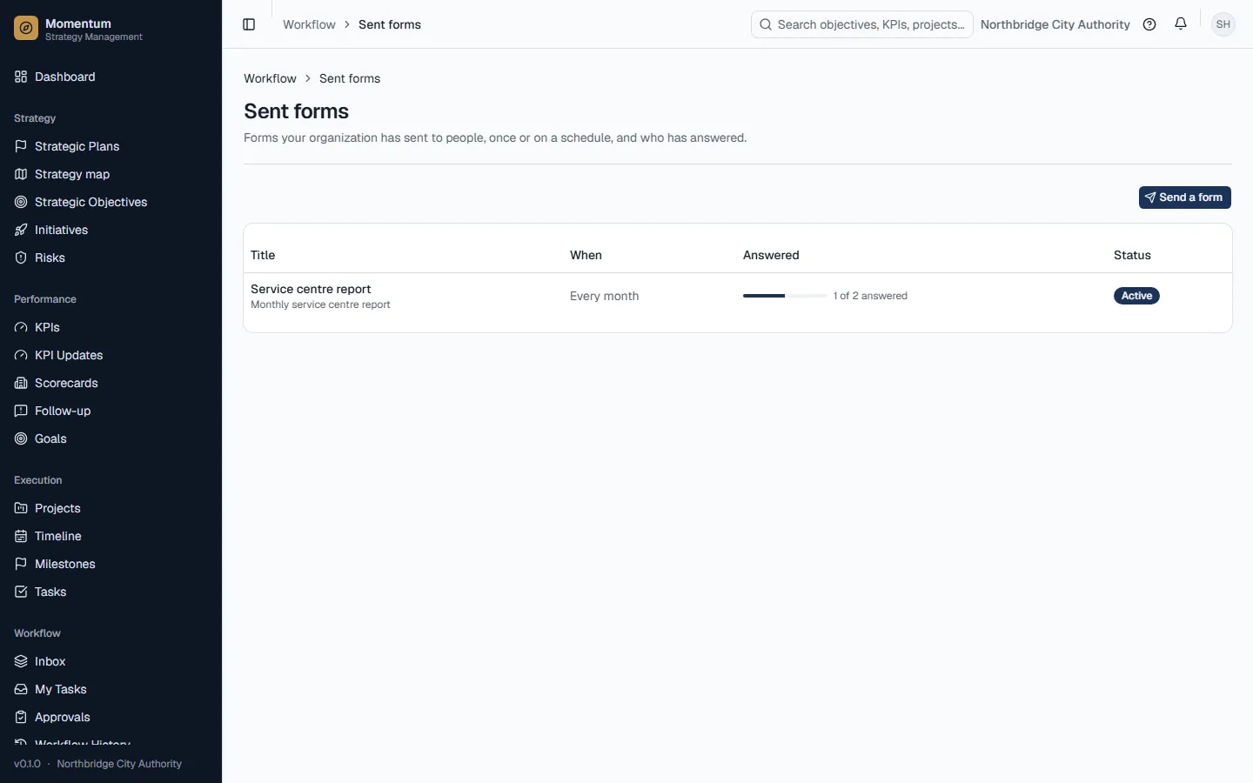Open My Tasks in sidebar
The height and width of the screenshot is (783, 1253).
click(111, 689)
